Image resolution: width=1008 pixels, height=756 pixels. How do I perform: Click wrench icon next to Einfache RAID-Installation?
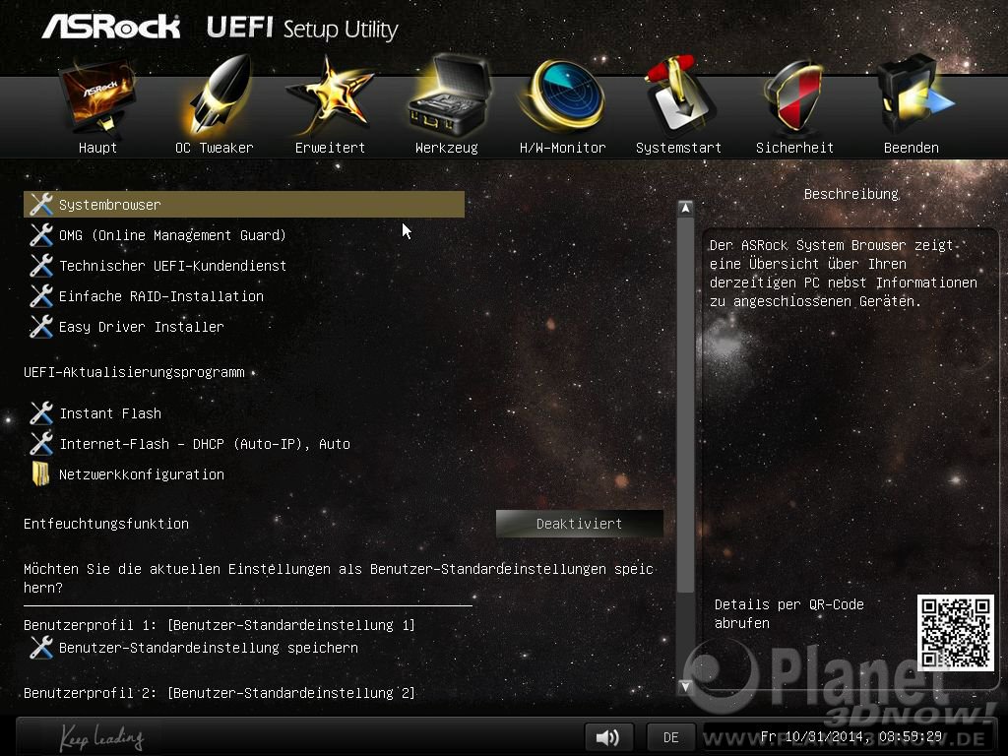[x=41, y=295]
